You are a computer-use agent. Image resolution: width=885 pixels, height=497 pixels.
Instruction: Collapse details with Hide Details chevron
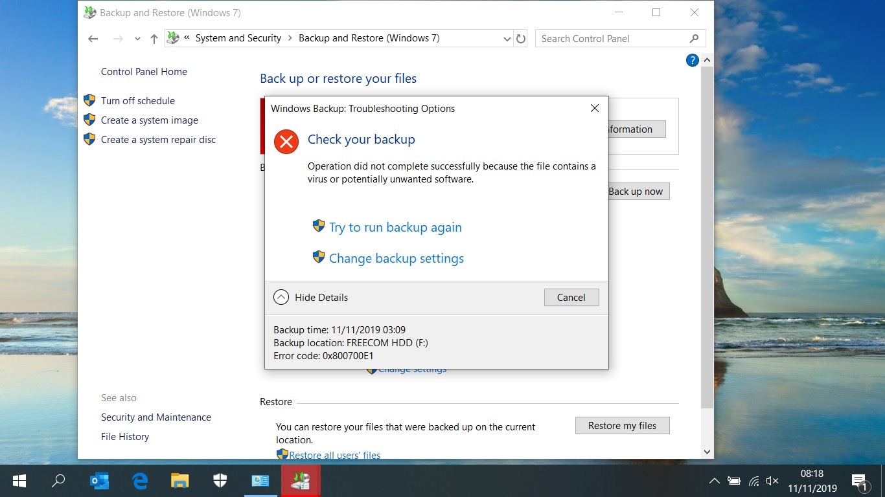(x=281, y=298)
